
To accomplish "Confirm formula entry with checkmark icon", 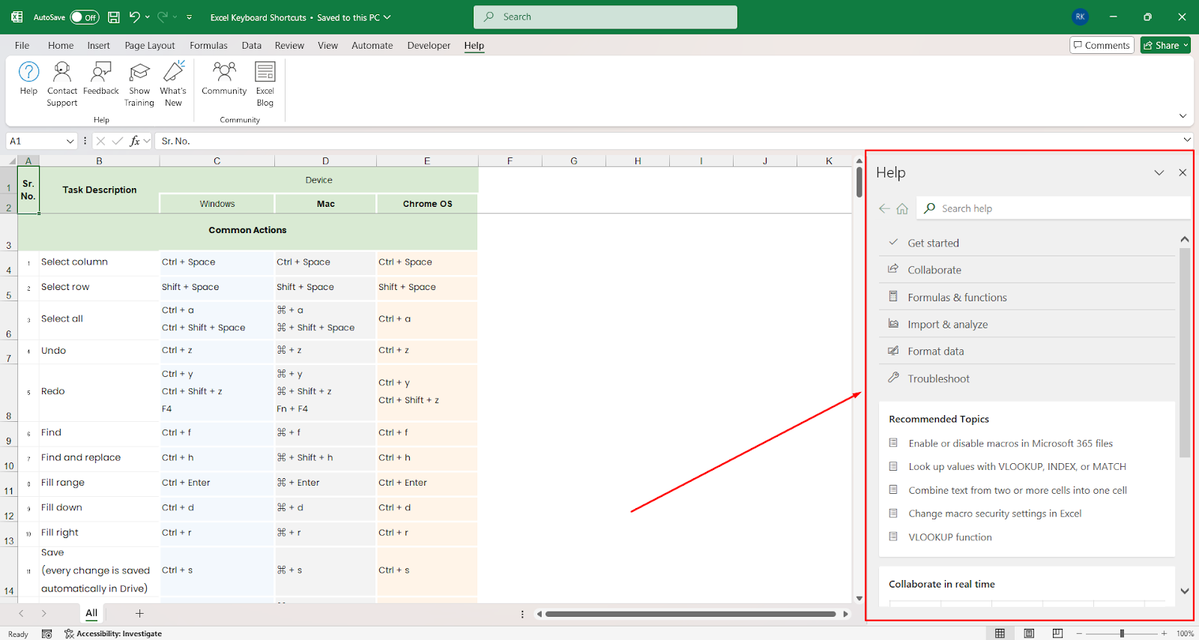I will click(x=118, y=141).
